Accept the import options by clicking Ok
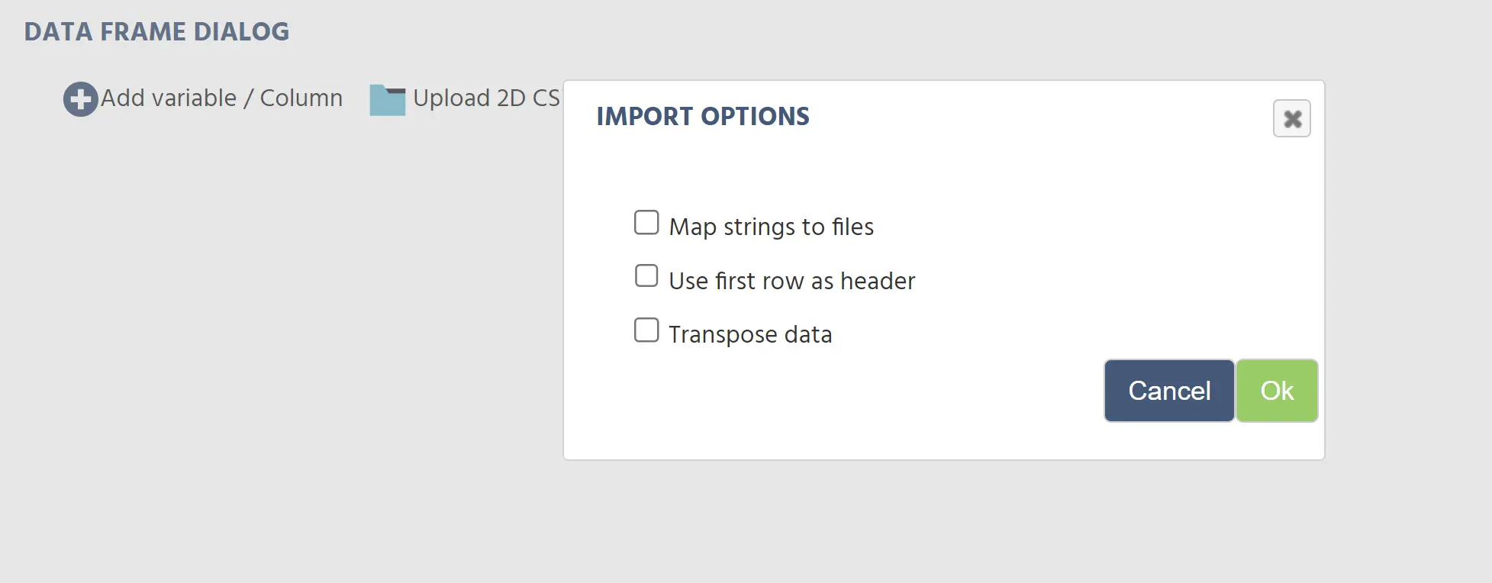Image resolution: width=1492 pixels, height=583 pixels. point(1277,391)
